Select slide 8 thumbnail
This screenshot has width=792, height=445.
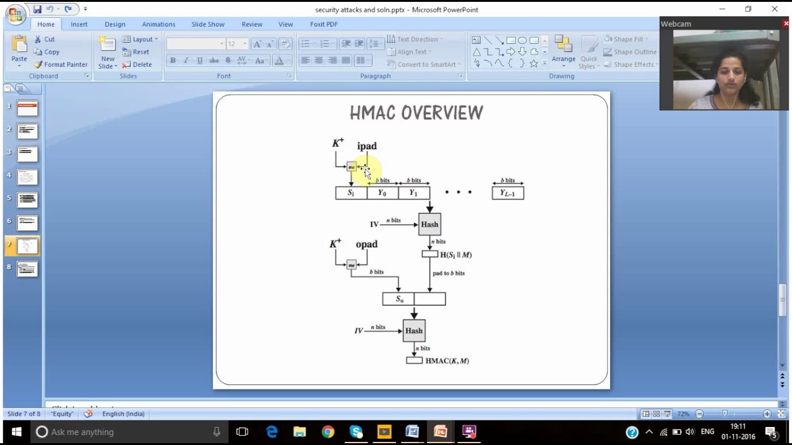pyautogui.click(x=27, y=269)
